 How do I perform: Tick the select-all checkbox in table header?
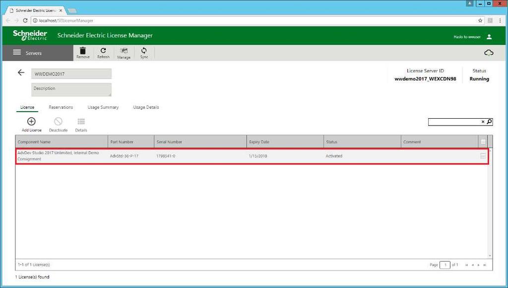(x=483, y=142)
